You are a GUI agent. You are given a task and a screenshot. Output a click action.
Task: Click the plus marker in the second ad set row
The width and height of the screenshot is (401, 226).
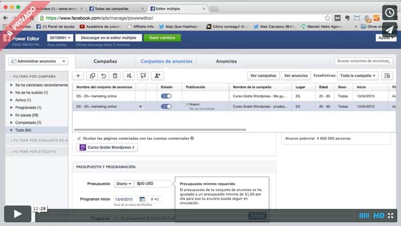[x=140, y=106]
